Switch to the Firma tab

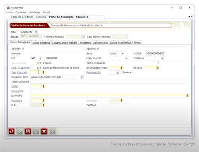137,43
